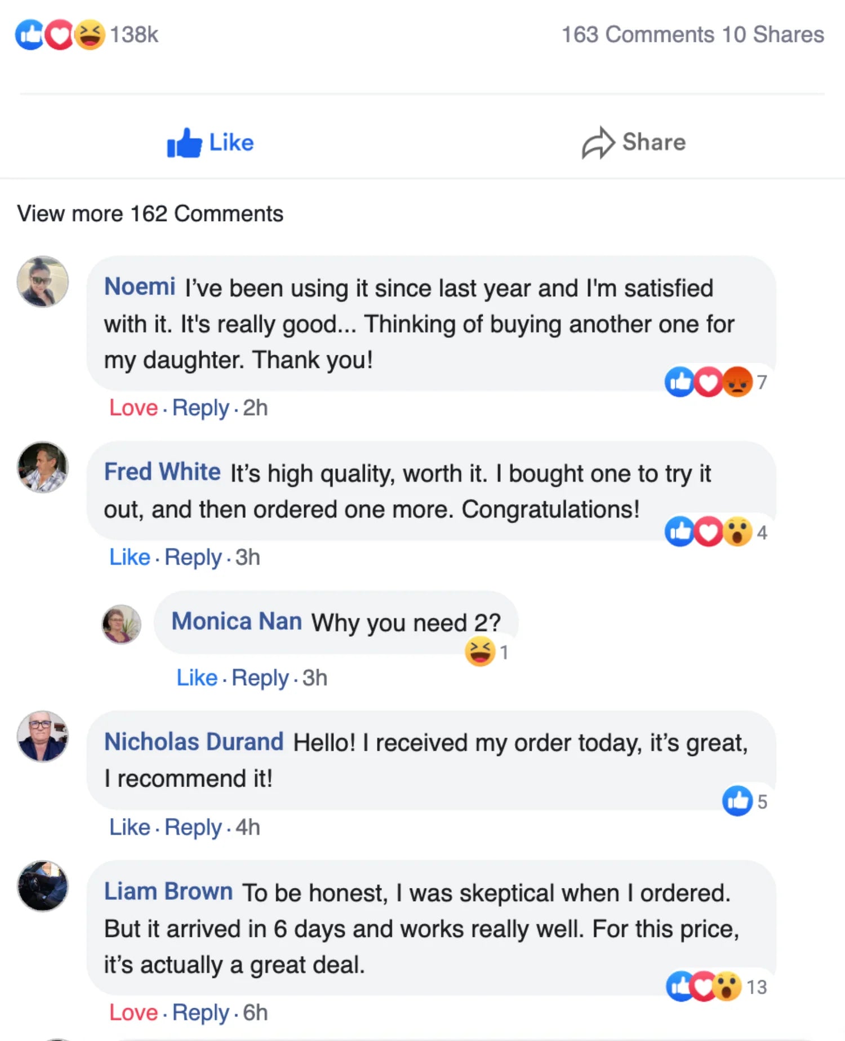The height and width of the screenshot is (1041, 845).
Task: Open the 10 Shares count
Action: point(773,35)
